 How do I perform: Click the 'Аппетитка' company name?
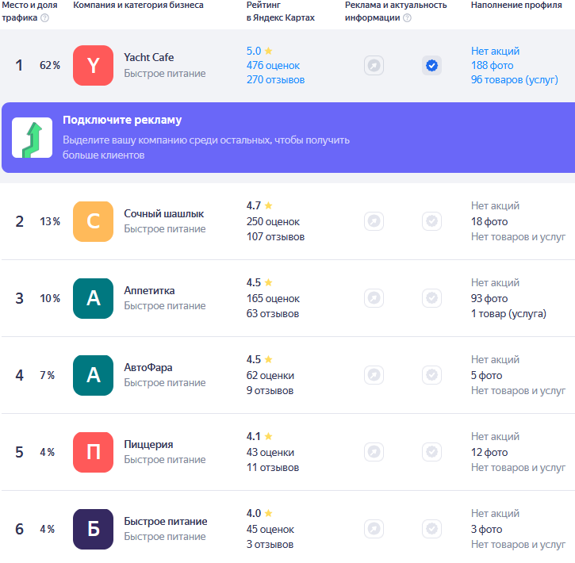tap(149, 291)
